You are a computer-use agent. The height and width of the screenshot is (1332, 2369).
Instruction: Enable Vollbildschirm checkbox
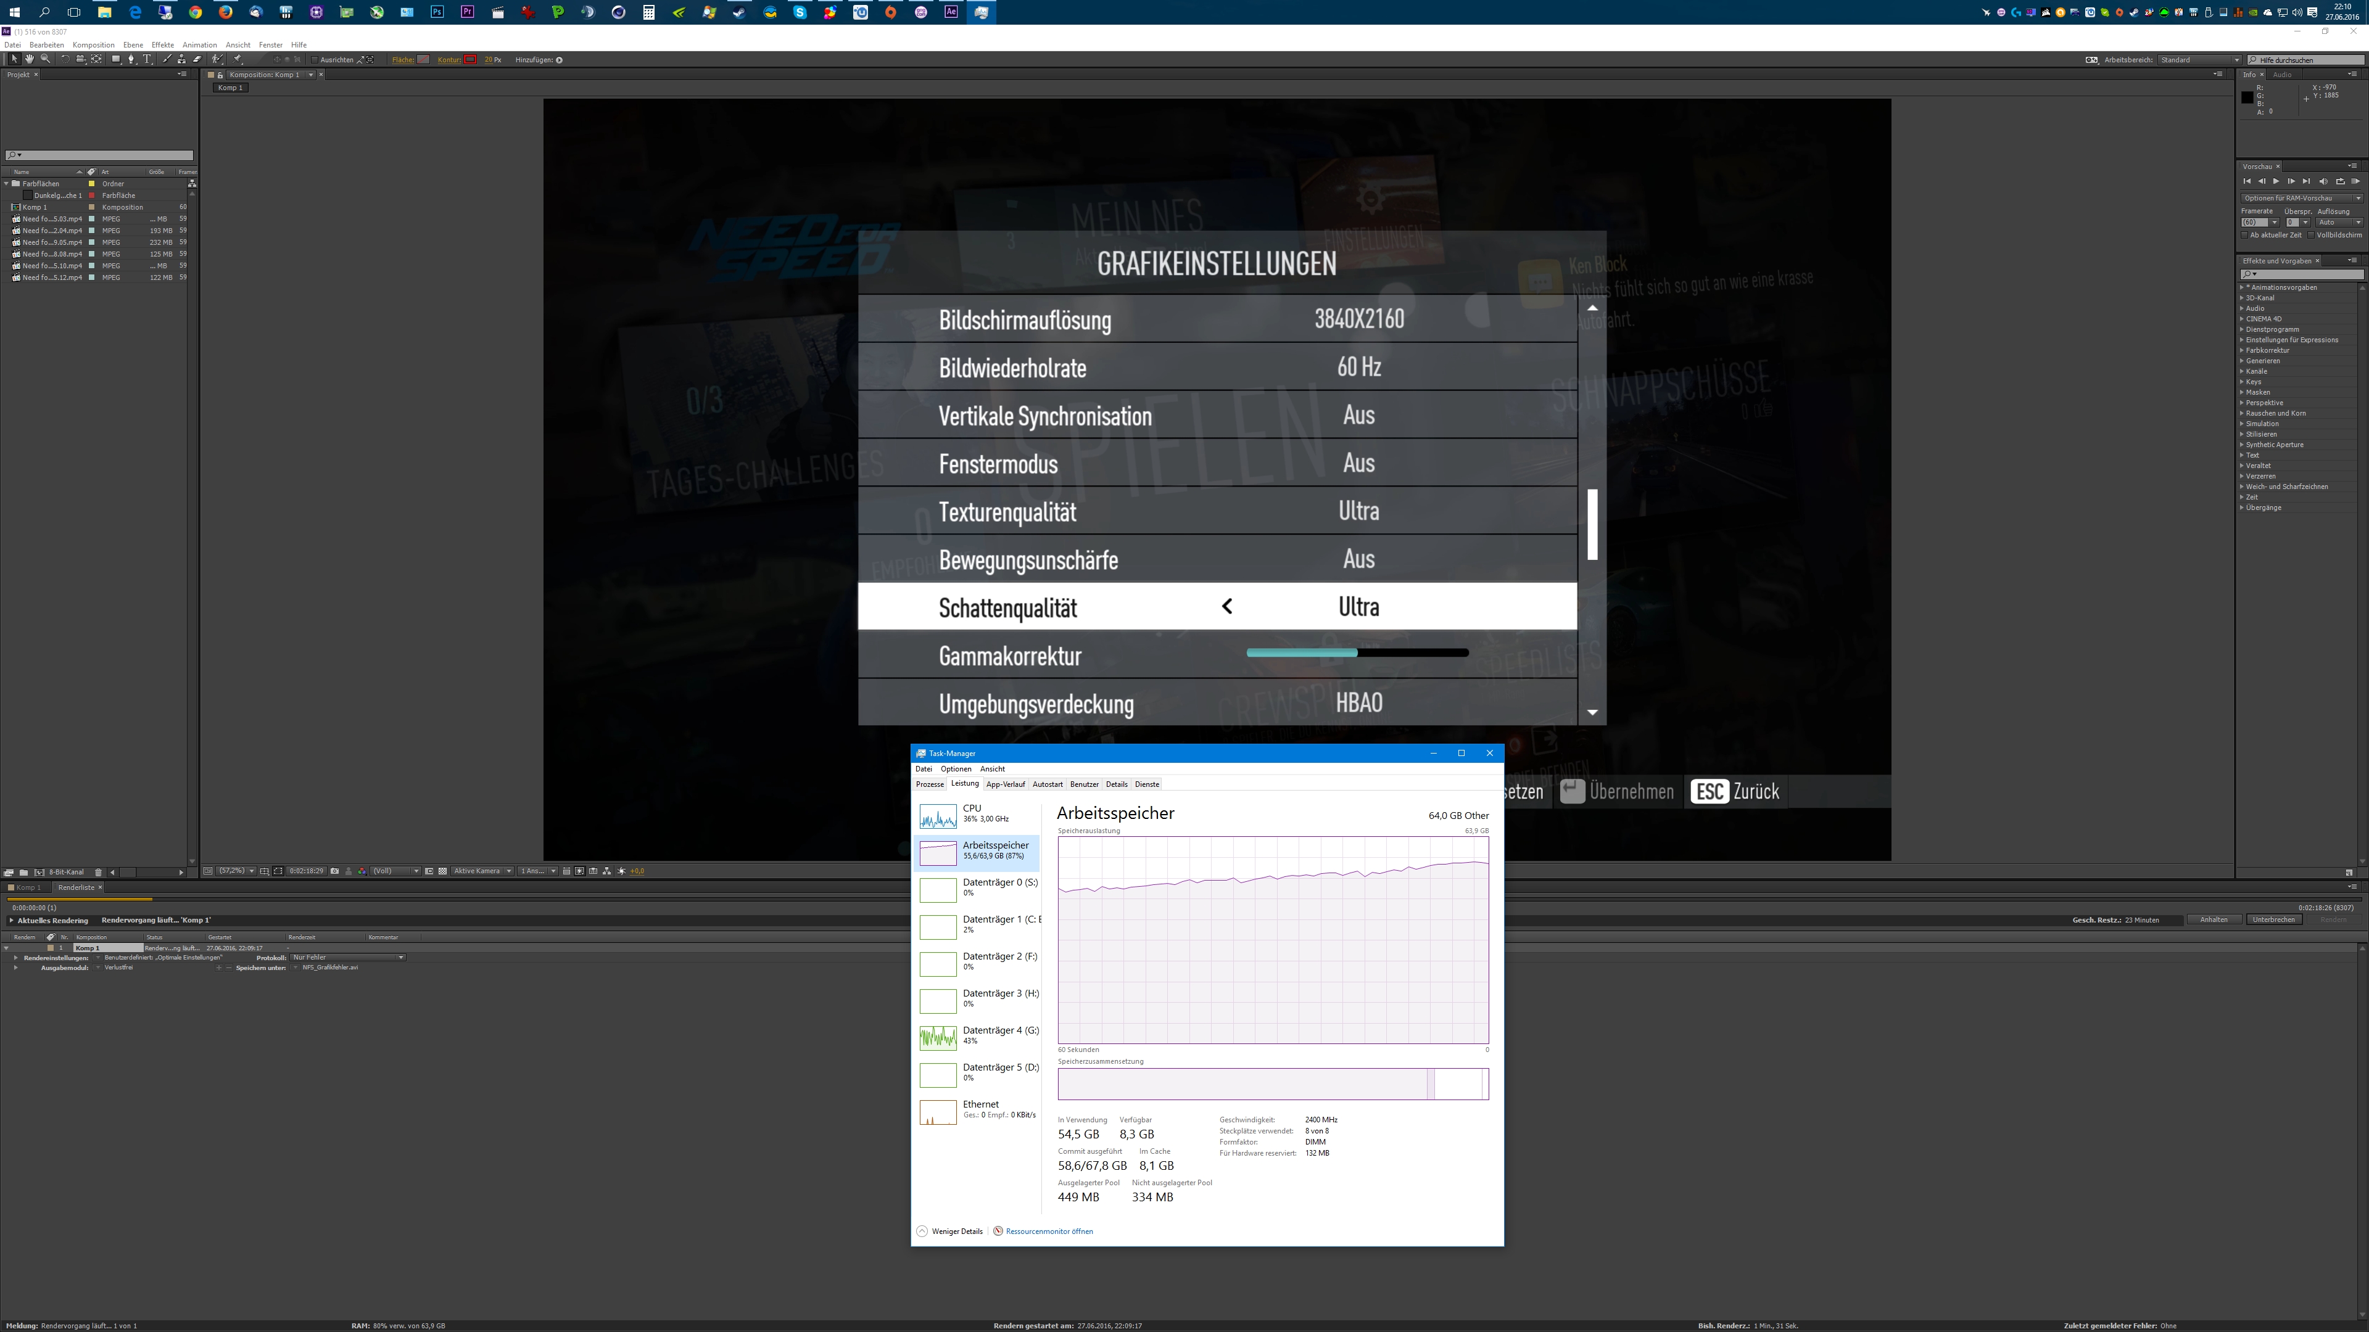(x=2311, y=236)
